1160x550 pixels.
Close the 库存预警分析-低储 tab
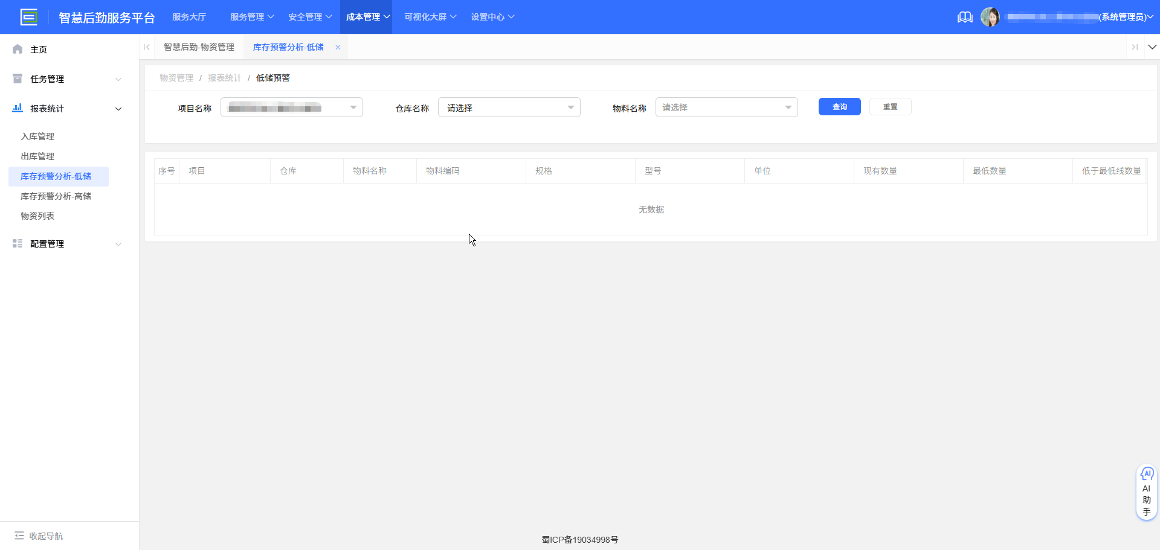click(x=338, y=47)
